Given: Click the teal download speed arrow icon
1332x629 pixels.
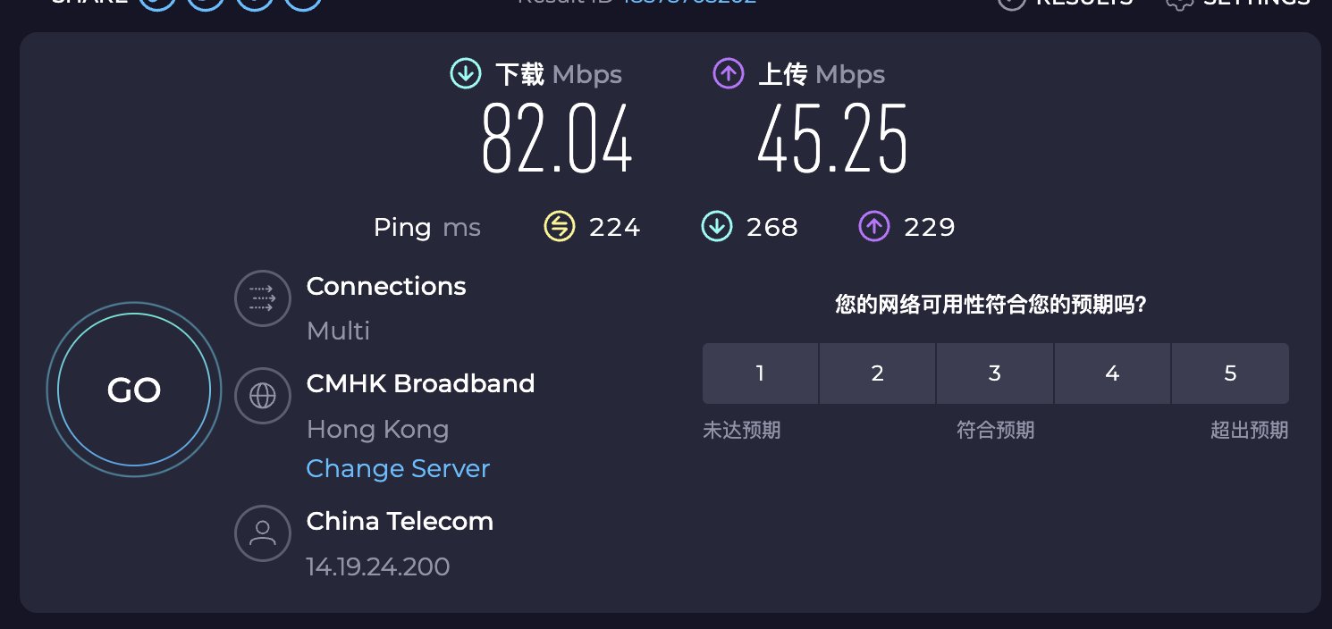Looking at the screenshot, I should (465, 73).
